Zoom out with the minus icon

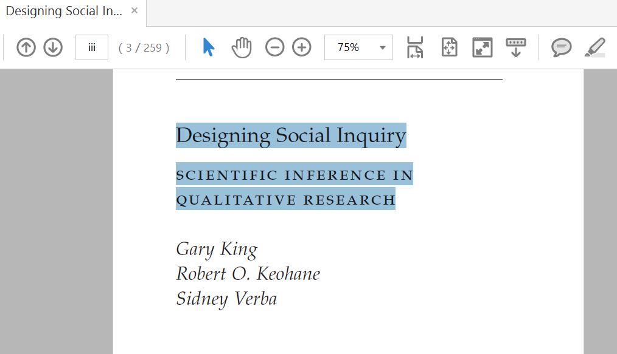click(x=274, y=47)
